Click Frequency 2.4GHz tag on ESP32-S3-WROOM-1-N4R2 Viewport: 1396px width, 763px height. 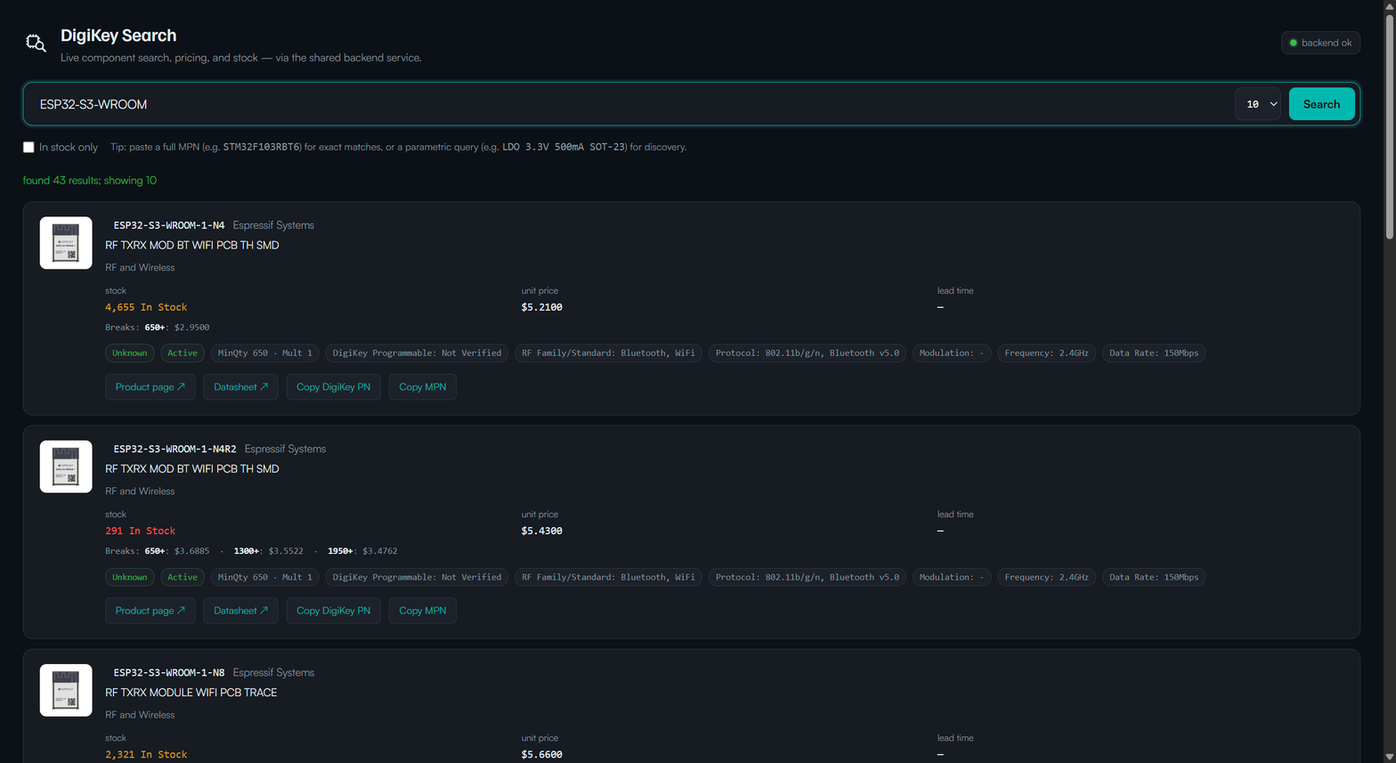(1046, 577)
